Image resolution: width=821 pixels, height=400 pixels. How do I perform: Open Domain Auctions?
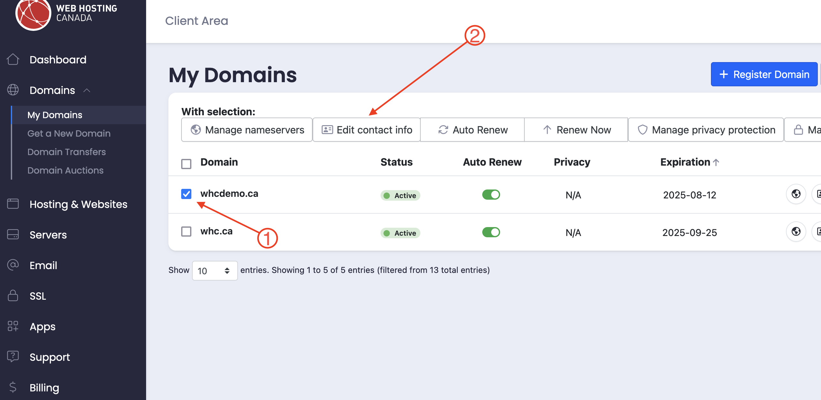pyautogui.click(x=65, y=170)
